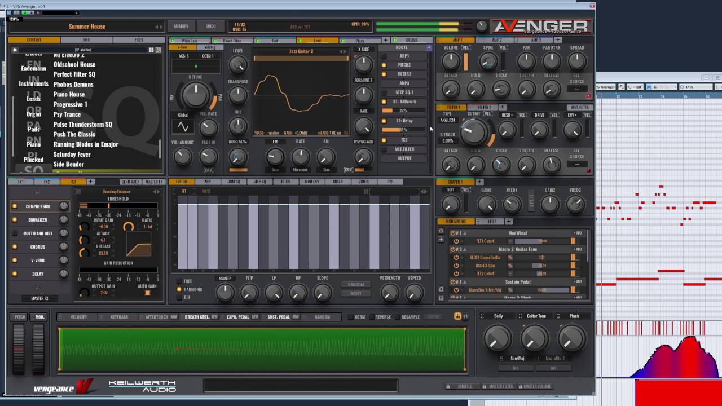
Task: Enable the Multiband Dist effect
Action: point(15,233)
